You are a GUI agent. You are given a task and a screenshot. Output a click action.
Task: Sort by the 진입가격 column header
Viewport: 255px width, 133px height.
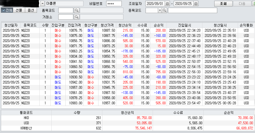(x=74, y=25)
